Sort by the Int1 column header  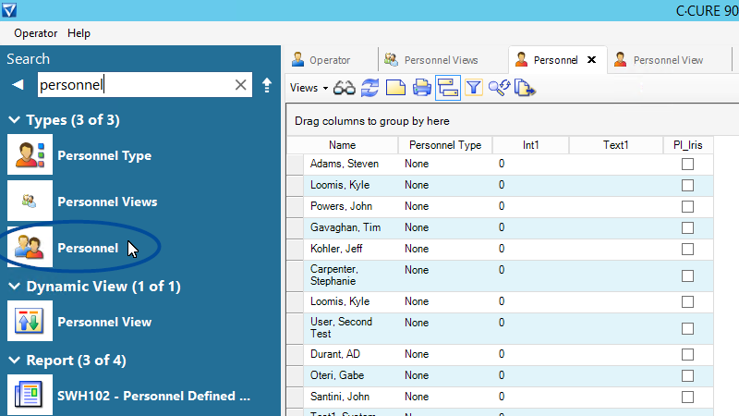coord(530,145)
